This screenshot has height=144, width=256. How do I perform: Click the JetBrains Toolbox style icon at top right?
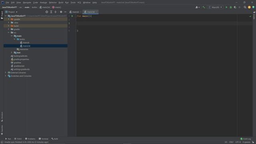coord(254,7)
